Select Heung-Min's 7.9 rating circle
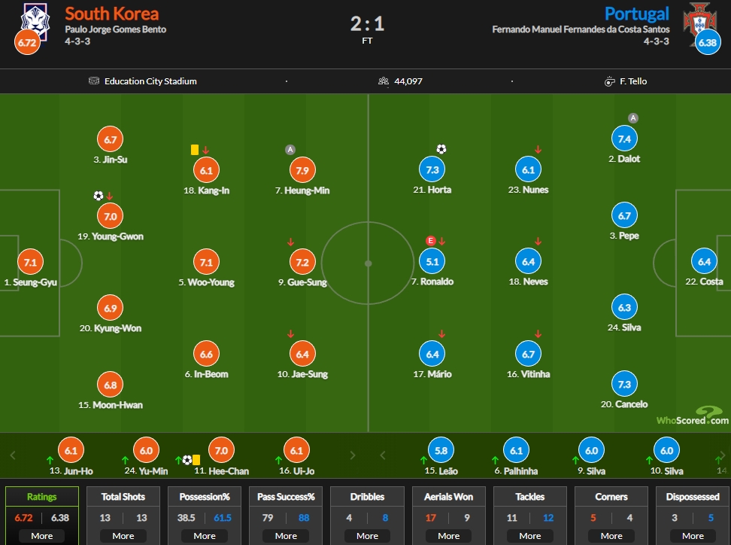The width and height of the screenshot is (731, 545). pyautogui.click(x=302, y=170)
